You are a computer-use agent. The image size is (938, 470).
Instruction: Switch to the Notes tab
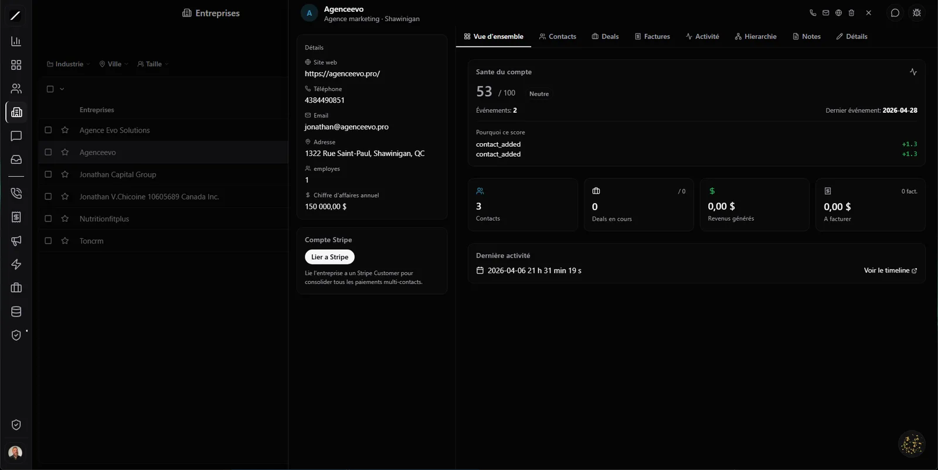coord(807,36)
